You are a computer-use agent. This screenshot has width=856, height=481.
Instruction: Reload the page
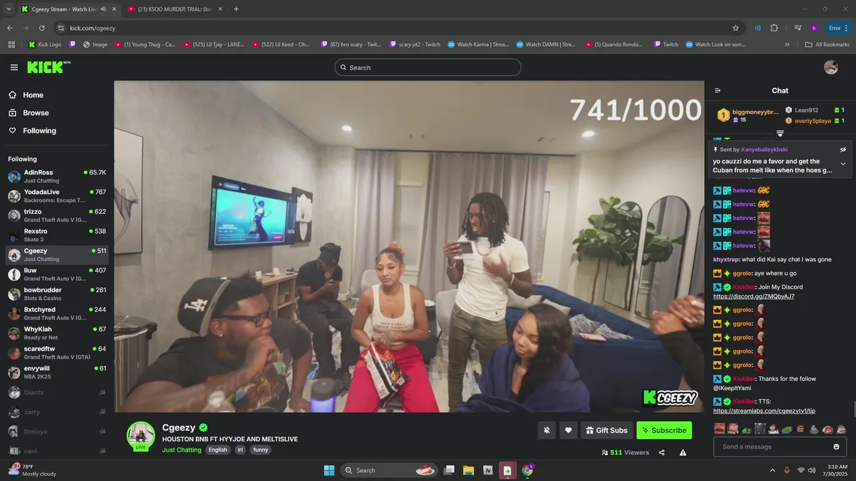41,28
